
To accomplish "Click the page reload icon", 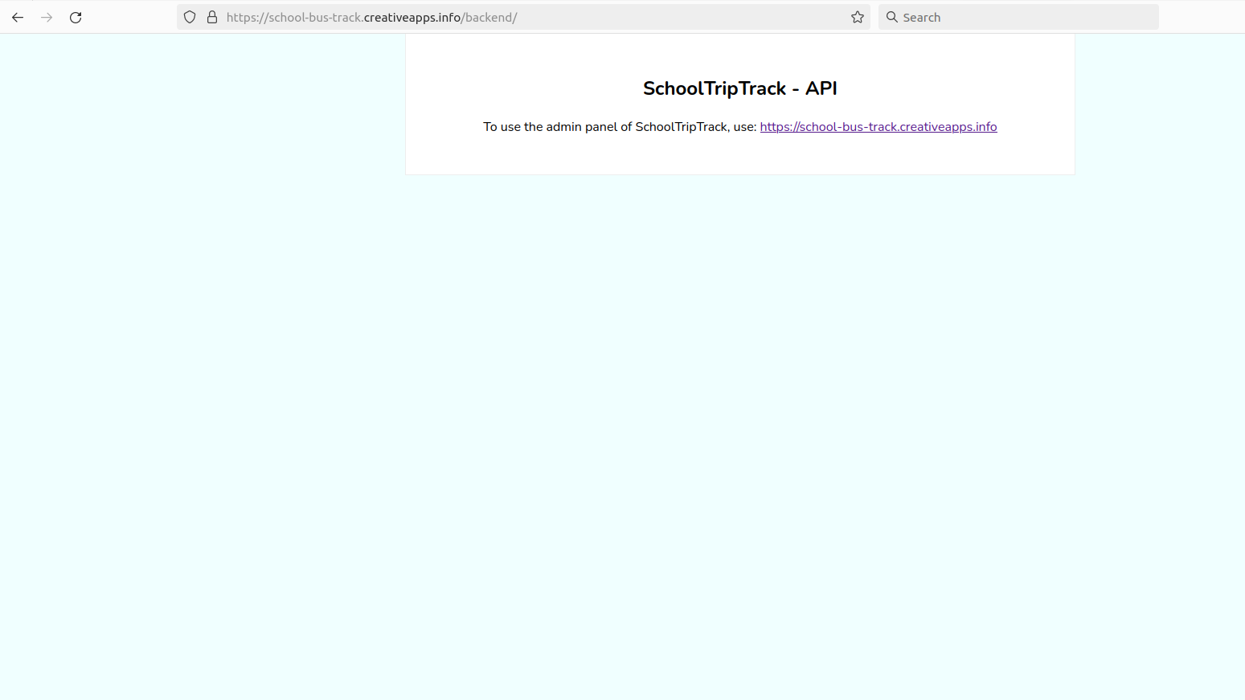I will coord(75,17).
